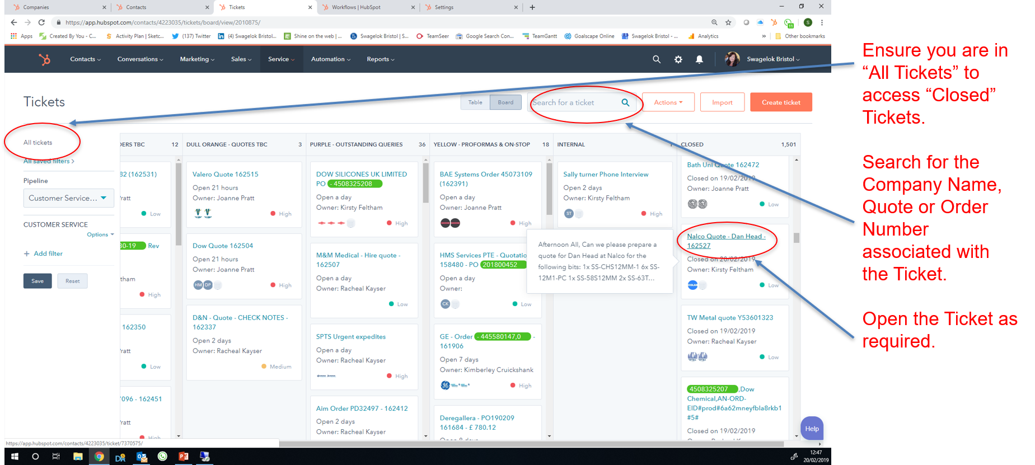
Task: Click the Closed column vertical scrollbar thumb
Action: click(796, 238)
